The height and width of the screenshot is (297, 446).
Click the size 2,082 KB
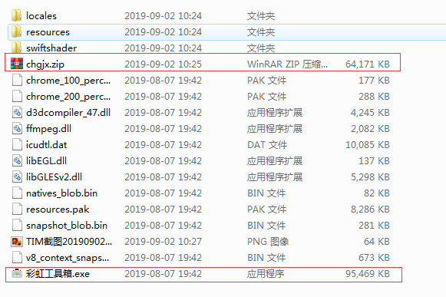(x=370, y=129)
